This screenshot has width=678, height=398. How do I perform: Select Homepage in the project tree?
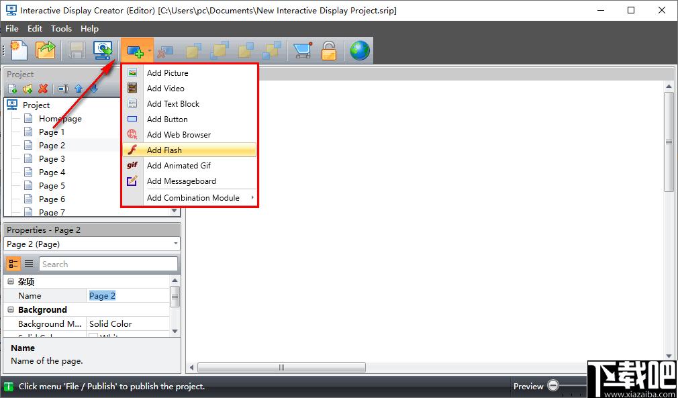click(x=60, y=118)
